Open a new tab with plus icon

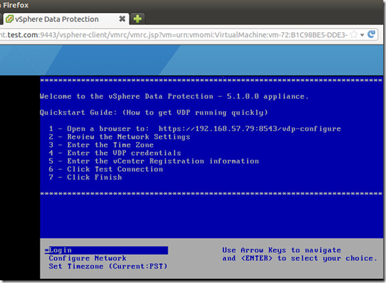[x=137, y=19]
